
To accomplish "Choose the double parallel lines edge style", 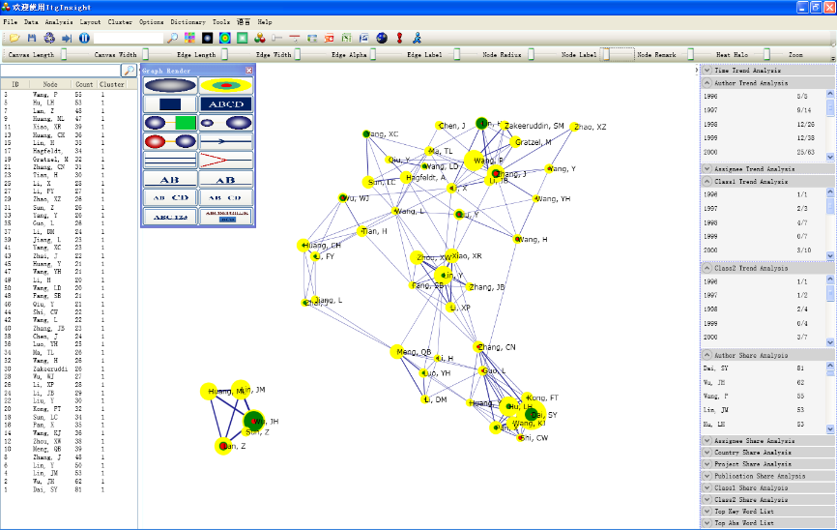I will (170, 160).
